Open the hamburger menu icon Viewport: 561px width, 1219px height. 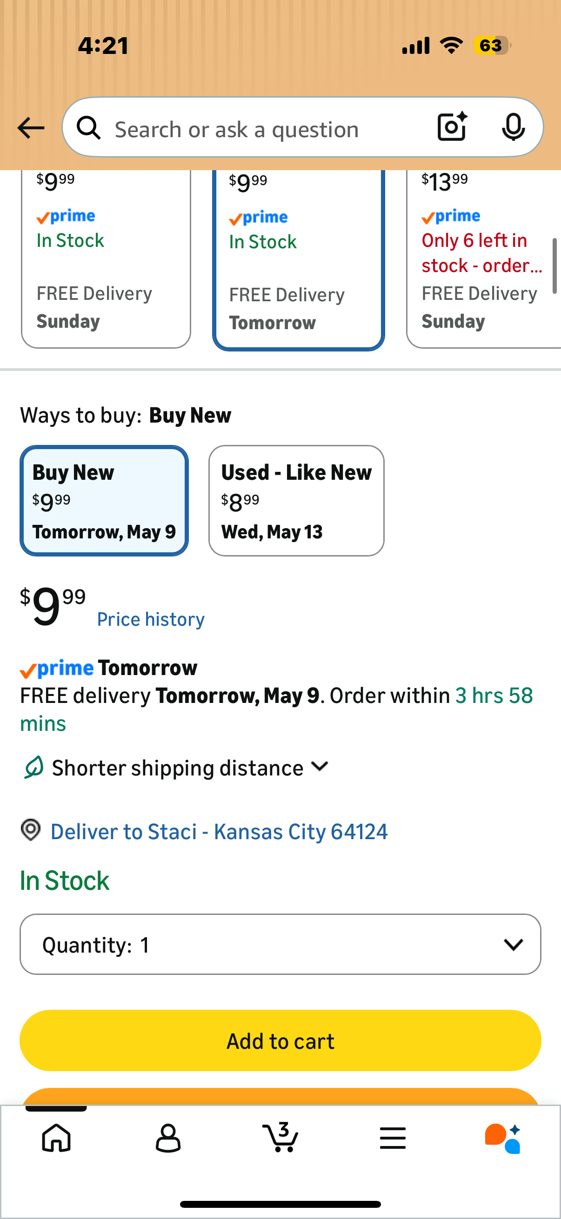[393, 1138]
